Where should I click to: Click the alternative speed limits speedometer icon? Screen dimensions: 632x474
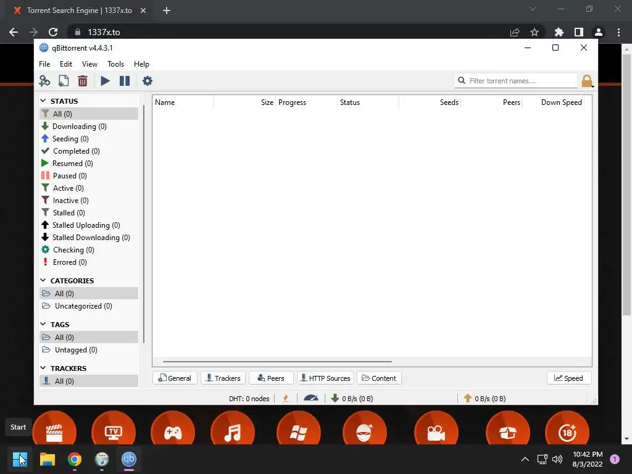(x=311, y=398)
